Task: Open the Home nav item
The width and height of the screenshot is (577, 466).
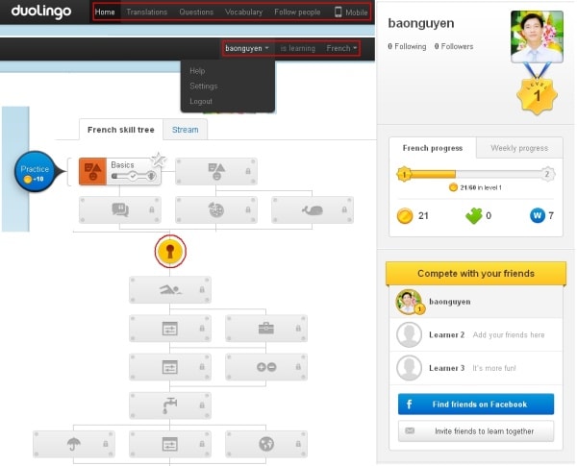Action: pos(105,12)
